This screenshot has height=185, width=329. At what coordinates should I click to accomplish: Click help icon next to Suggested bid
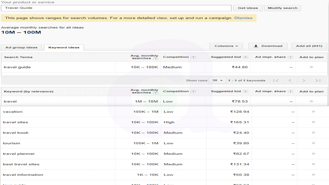(x=245, y=57)
